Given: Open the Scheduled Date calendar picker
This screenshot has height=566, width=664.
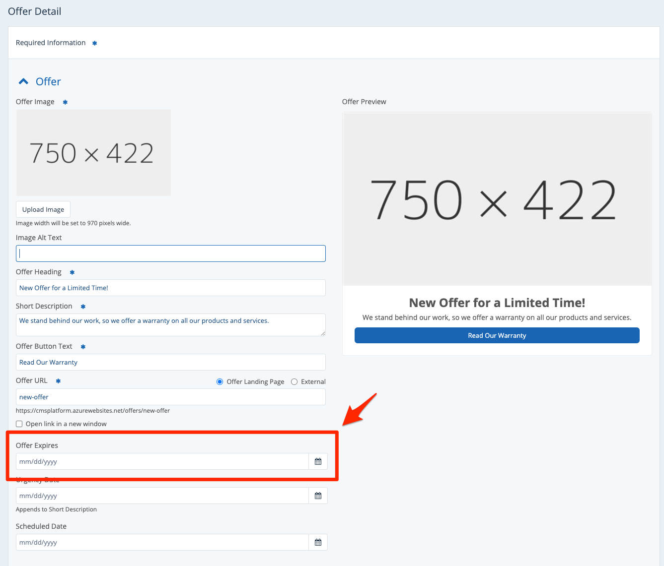Looking at the screenshot, I should (318, 542).
